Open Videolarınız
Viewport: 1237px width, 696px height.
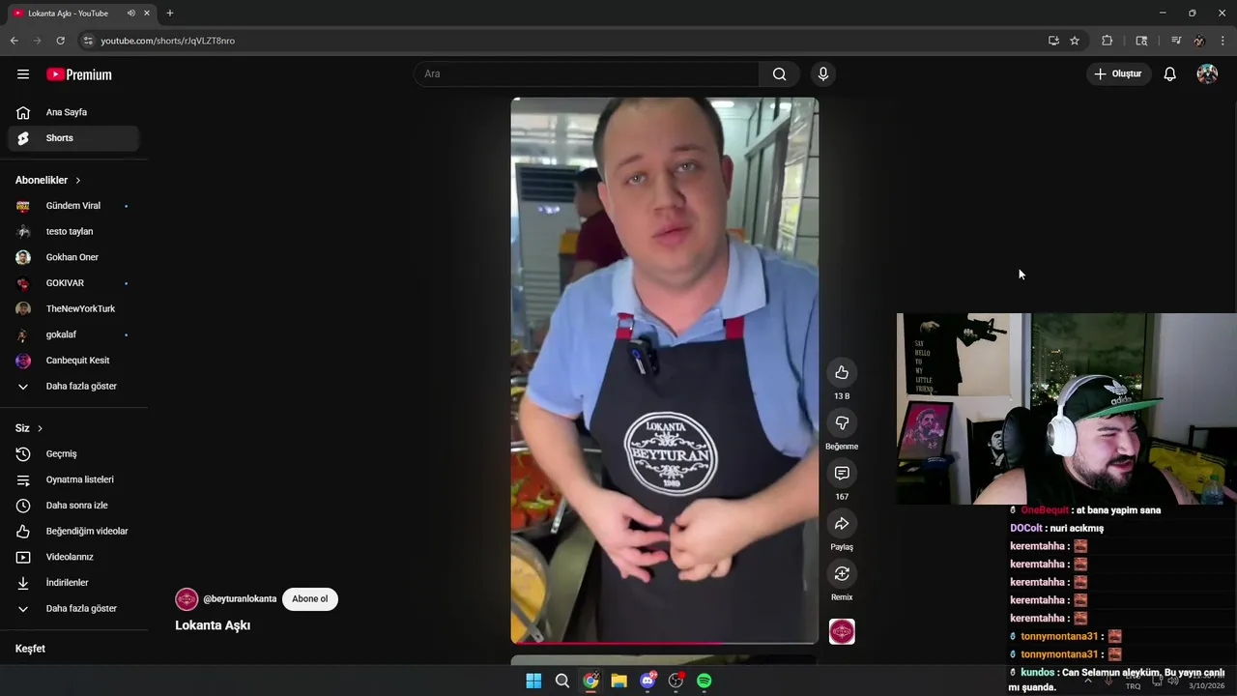(73, 557)
